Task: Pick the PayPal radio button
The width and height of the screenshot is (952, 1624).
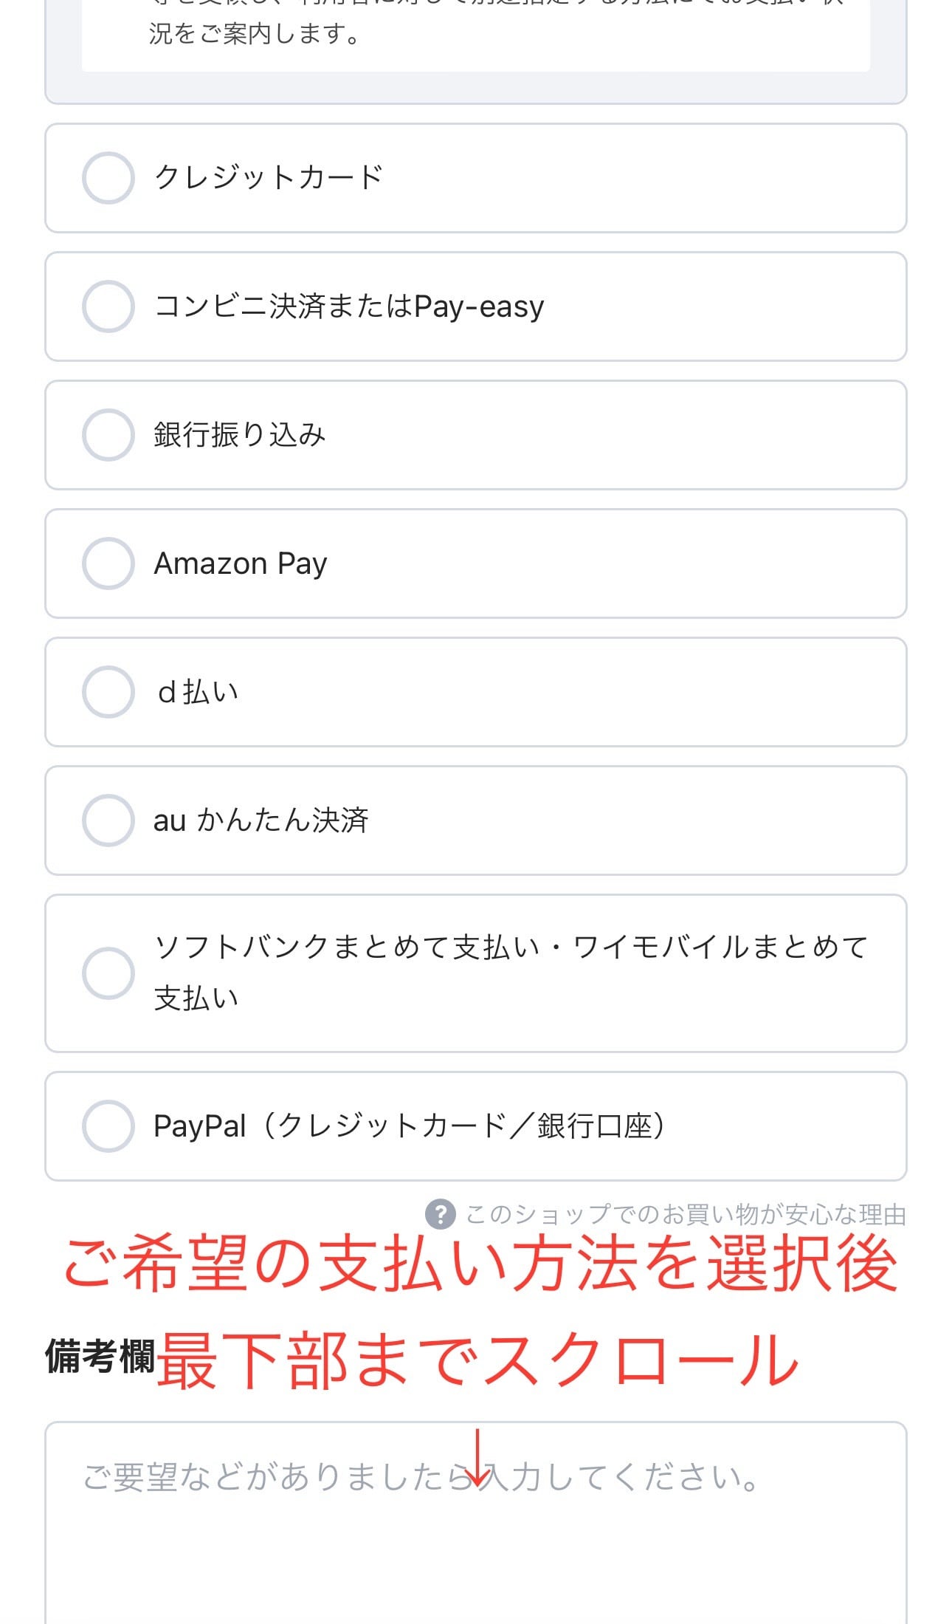Action: click(108, 1126)
